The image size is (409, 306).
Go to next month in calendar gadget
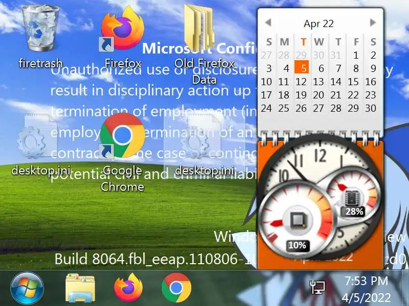pyautogui.click(x=373, y=22)
